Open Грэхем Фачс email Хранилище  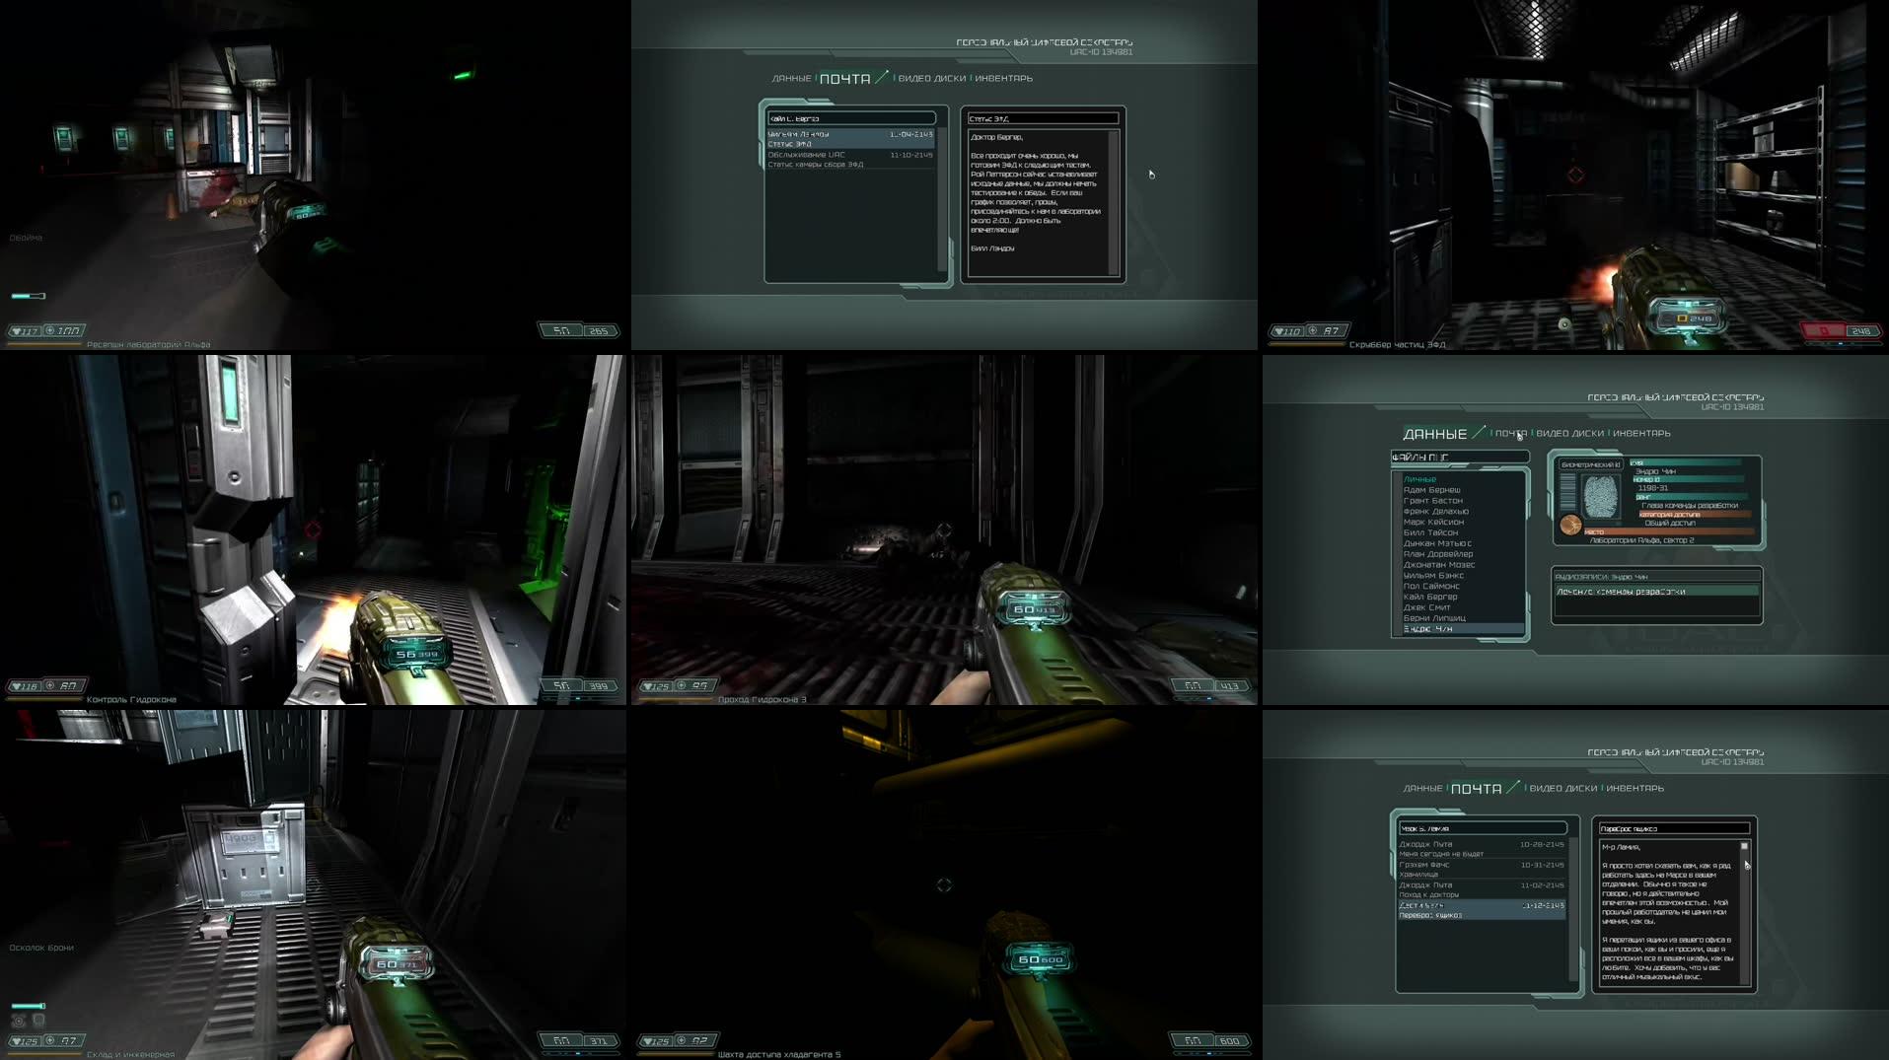coord(1482,870)
